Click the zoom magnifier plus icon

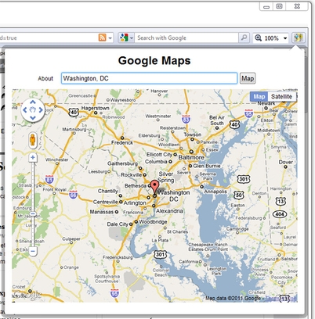pyautogui.click(x=258, y=38)
